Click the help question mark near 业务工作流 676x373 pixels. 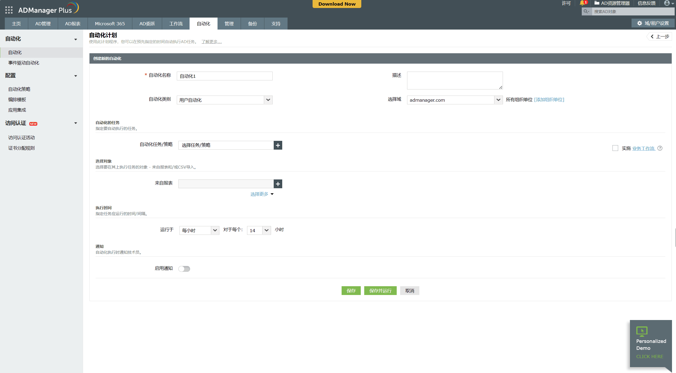tap(660, 148)
